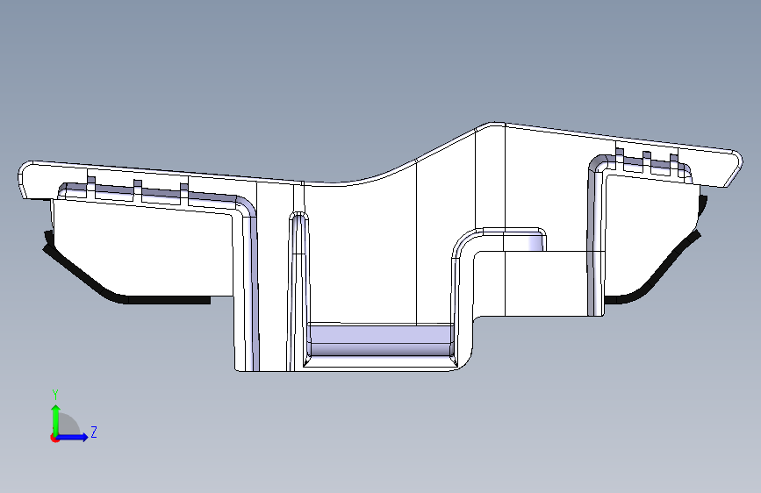
Task: Click the "Y" axis label
Action: tap(55, 395)
